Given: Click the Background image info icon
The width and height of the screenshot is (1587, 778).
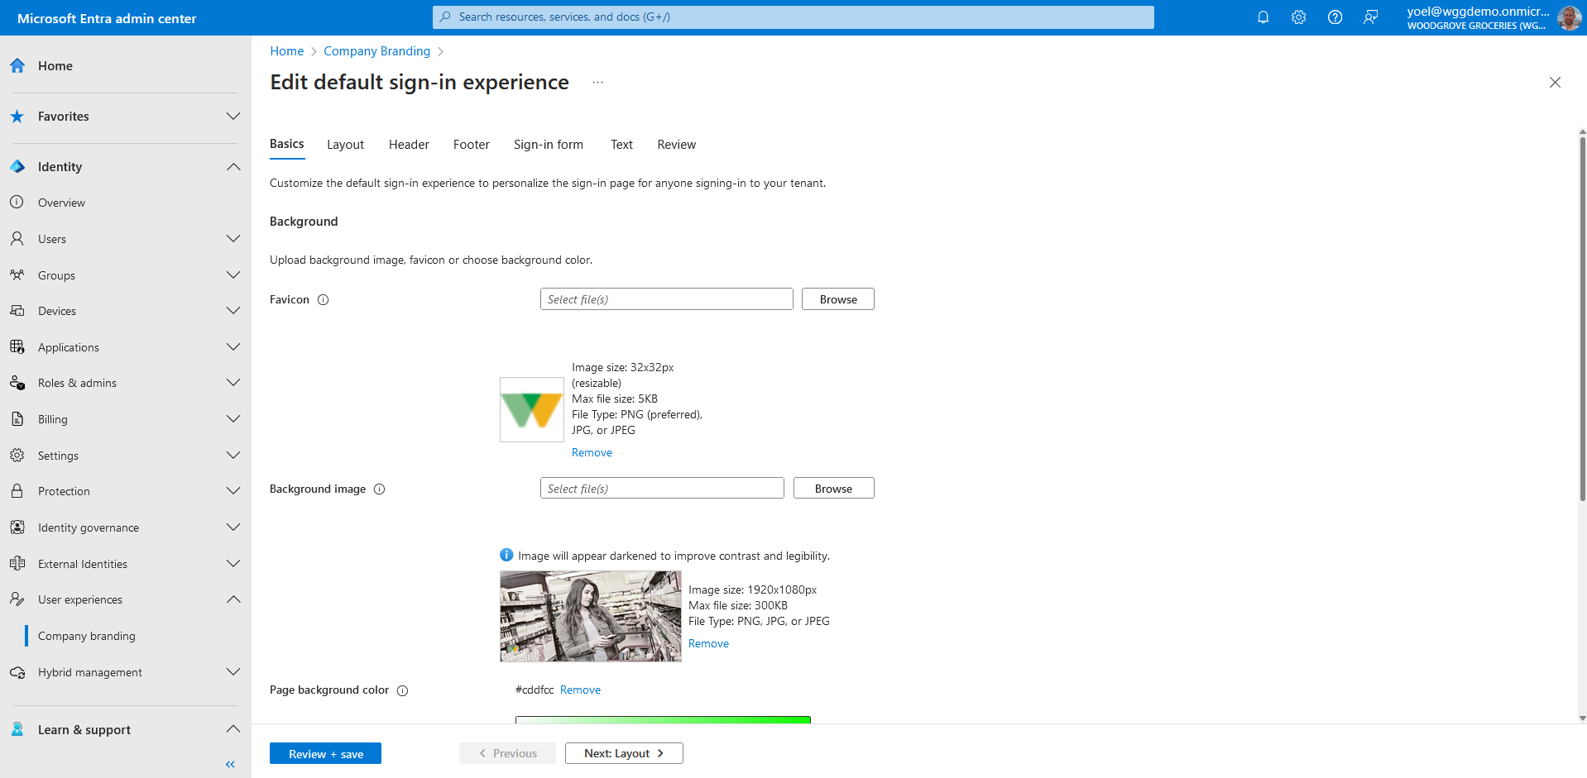Looking at the screenshot, I should click(380, 489).
